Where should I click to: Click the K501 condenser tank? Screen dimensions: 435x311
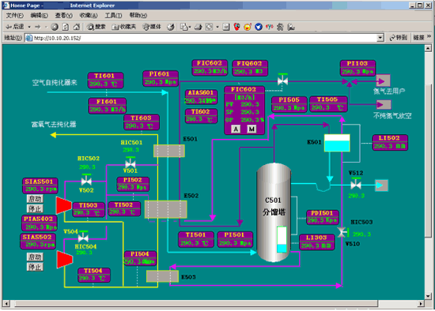tap(337, 143)
